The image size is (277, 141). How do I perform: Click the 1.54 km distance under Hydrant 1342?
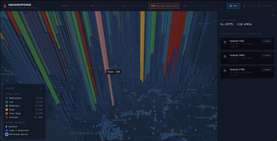point(234,47)
